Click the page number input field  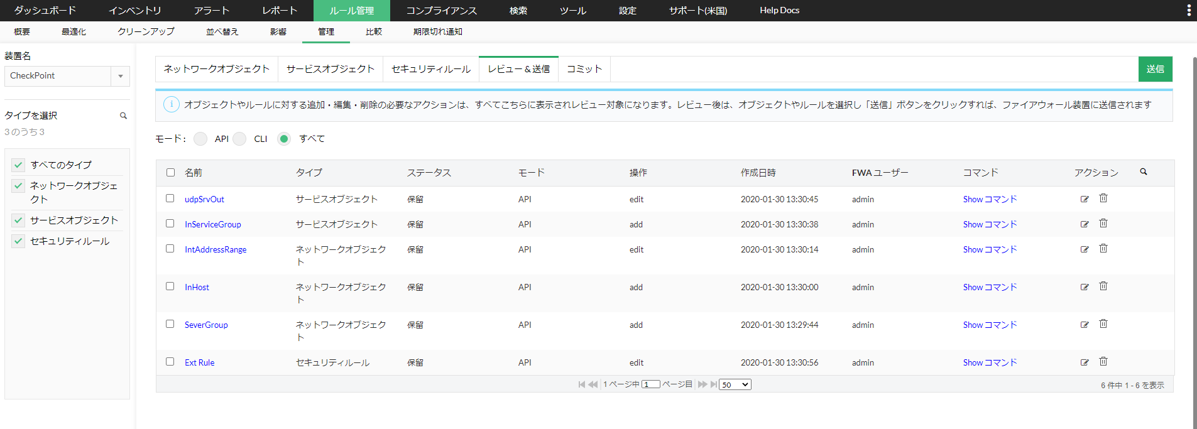coord(650,384)
